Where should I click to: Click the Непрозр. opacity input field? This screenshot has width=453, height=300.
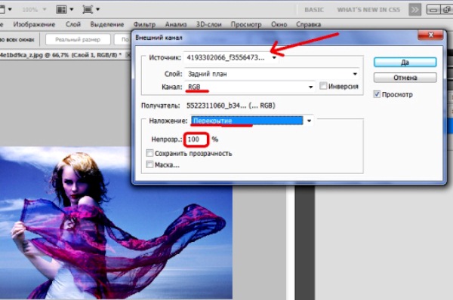(x=196, y=139)
